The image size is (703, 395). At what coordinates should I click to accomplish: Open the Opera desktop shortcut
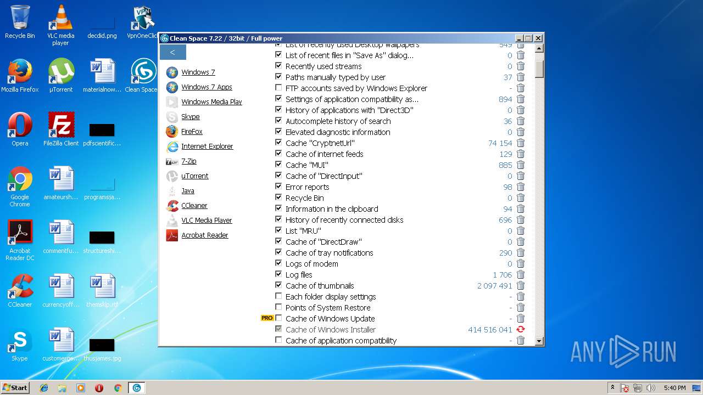pos(20,129)
